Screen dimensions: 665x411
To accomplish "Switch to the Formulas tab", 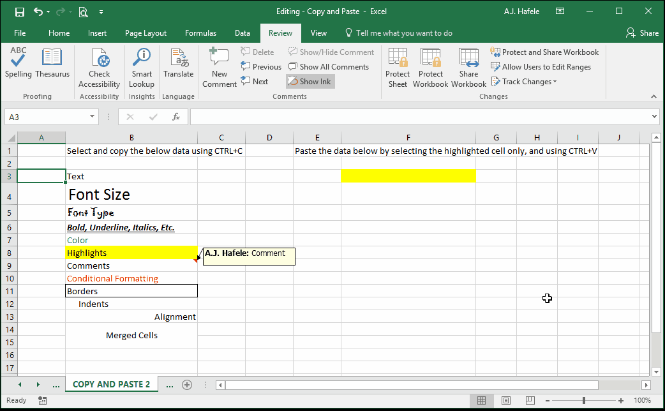I will tap(200, 33).
